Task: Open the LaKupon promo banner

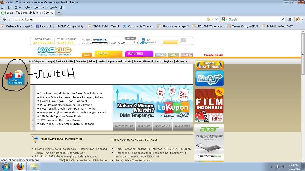Action: click(x=153, y=103)
